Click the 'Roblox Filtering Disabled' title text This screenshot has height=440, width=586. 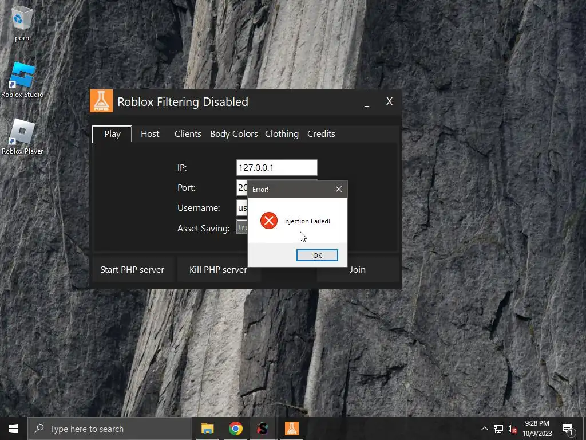click(x=183, y=102)
